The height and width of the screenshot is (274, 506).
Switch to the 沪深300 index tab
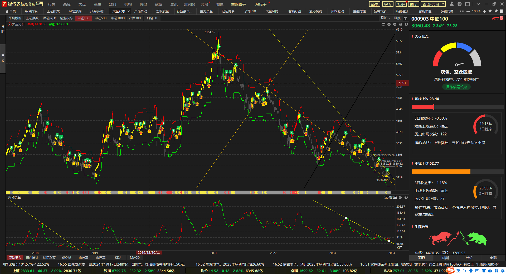tap(135, 18)
